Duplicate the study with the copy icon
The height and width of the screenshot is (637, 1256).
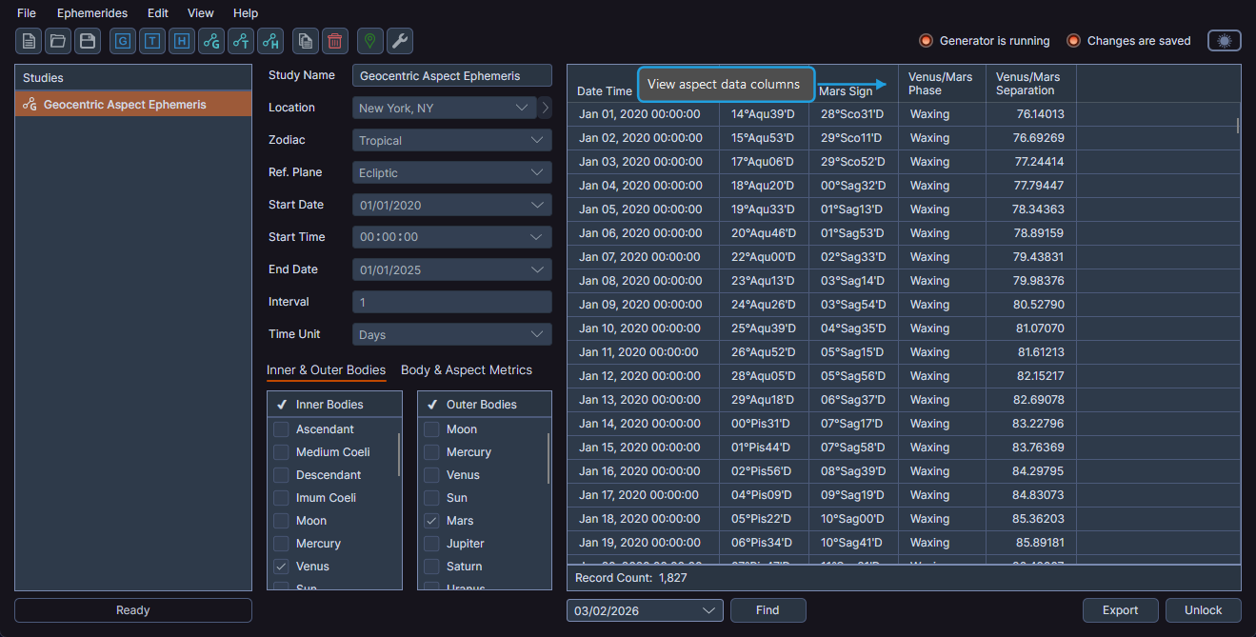point(305,41)
